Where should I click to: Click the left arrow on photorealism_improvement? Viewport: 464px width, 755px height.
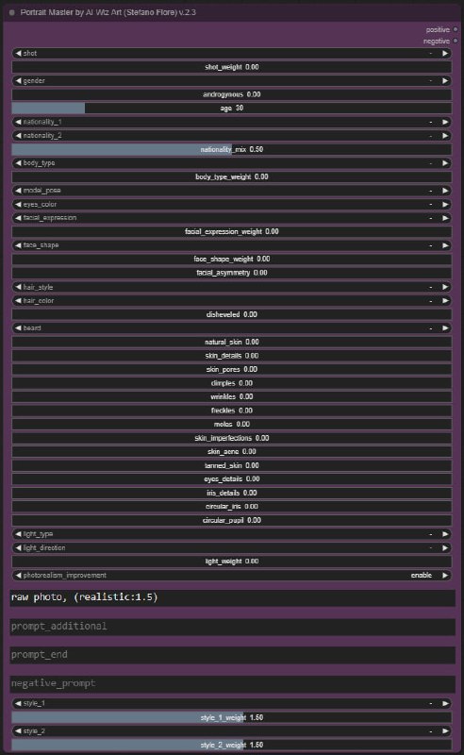point(18,575)
